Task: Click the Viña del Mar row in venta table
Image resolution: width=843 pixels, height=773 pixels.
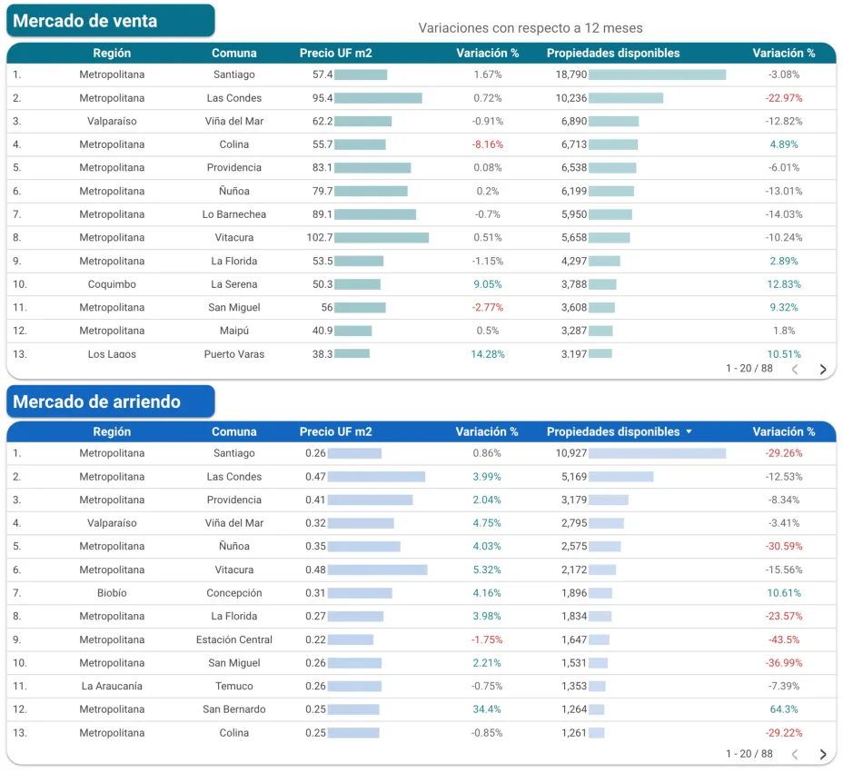Action: pos(233,121)
